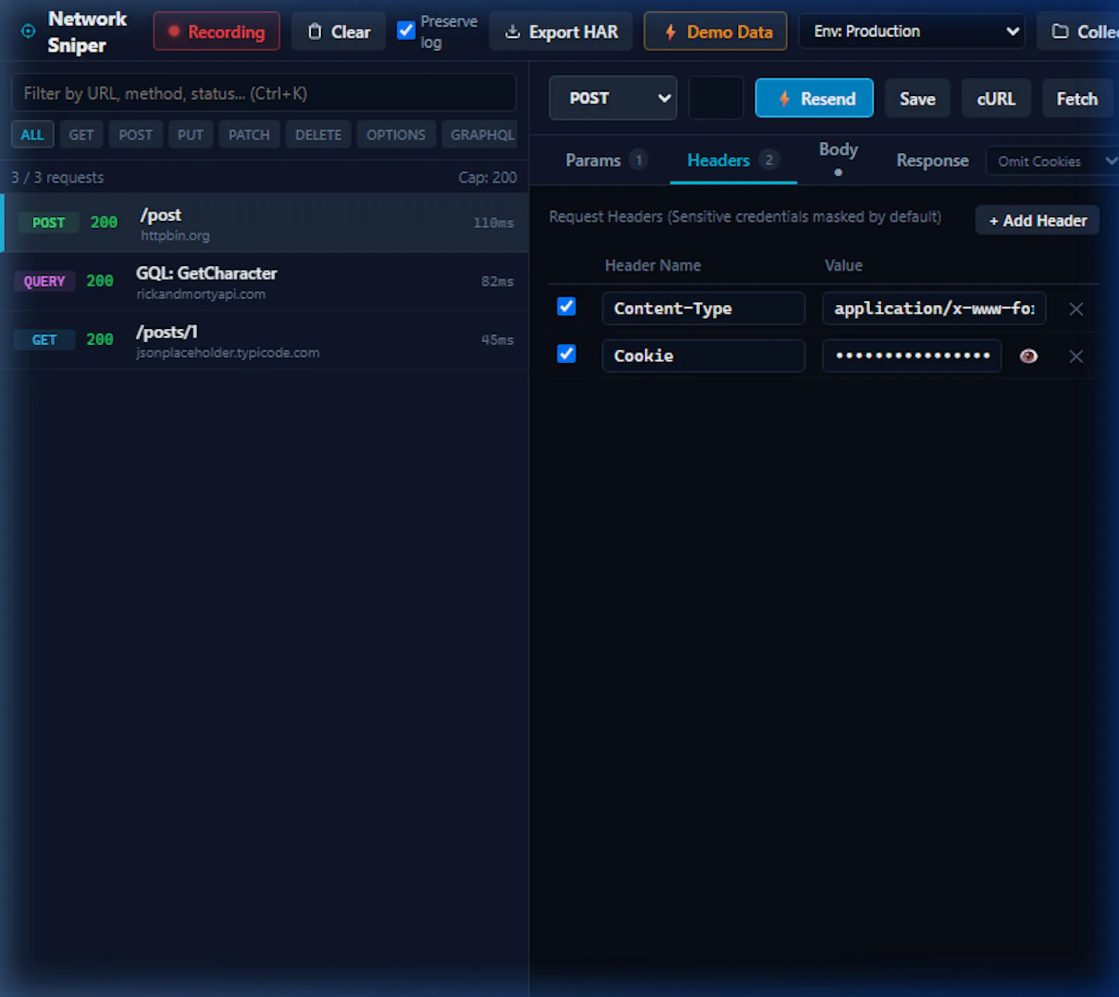1119x997 pixels.
Task: Export requests as HAR file
Action: click(x=561, y=31)
